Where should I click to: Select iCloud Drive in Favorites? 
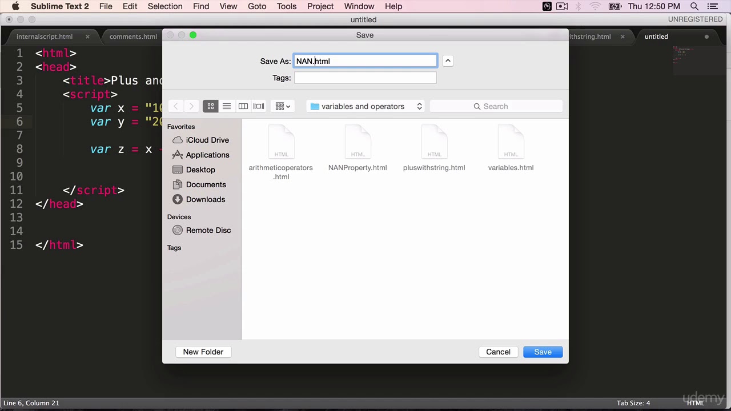(200, 140)
